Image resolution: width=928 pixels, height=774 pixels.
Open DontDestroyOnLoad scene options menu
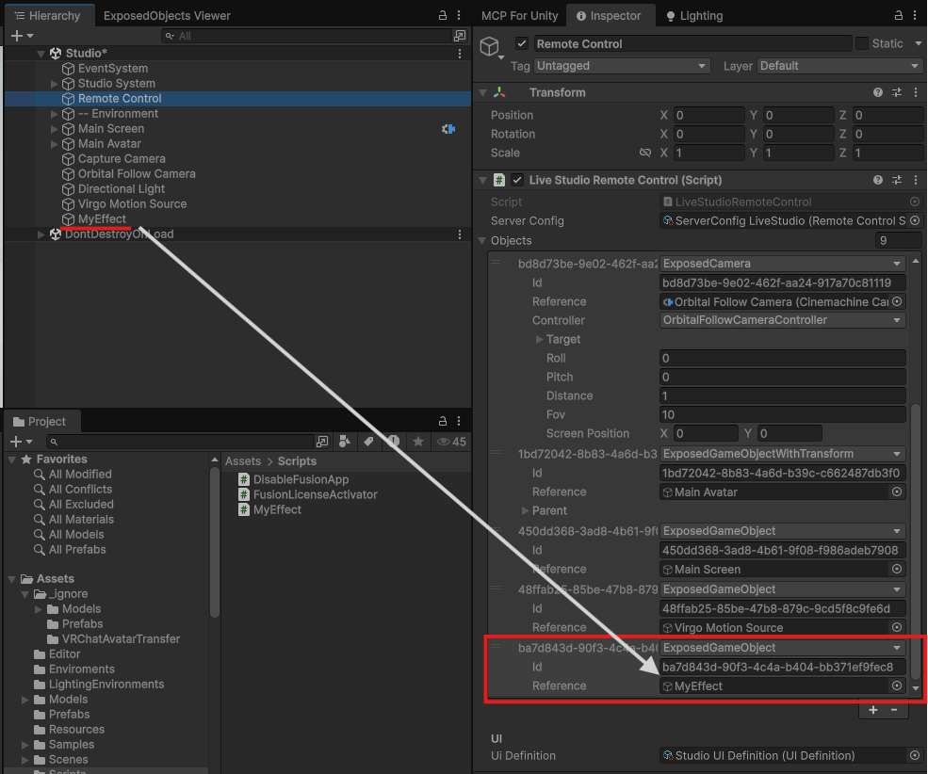459,234
